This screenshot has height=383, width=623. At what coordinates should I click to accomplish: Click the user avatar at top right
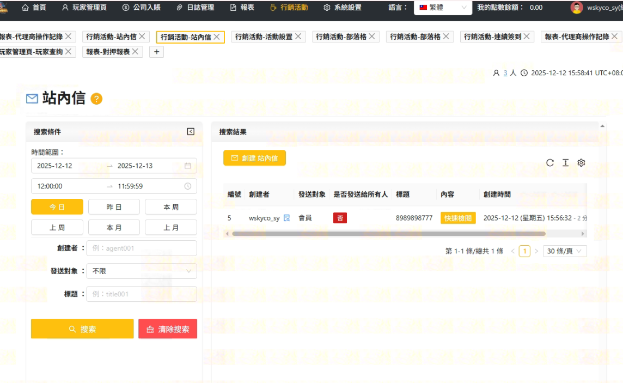click(576, 8)
